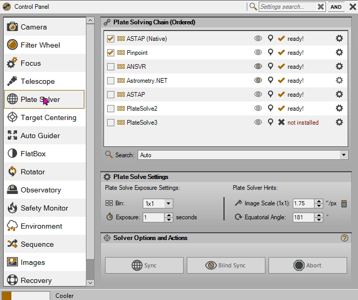Click the Equatorial Angle input field
This screenshot has height=300, width=358.
(x=304, y=217)
